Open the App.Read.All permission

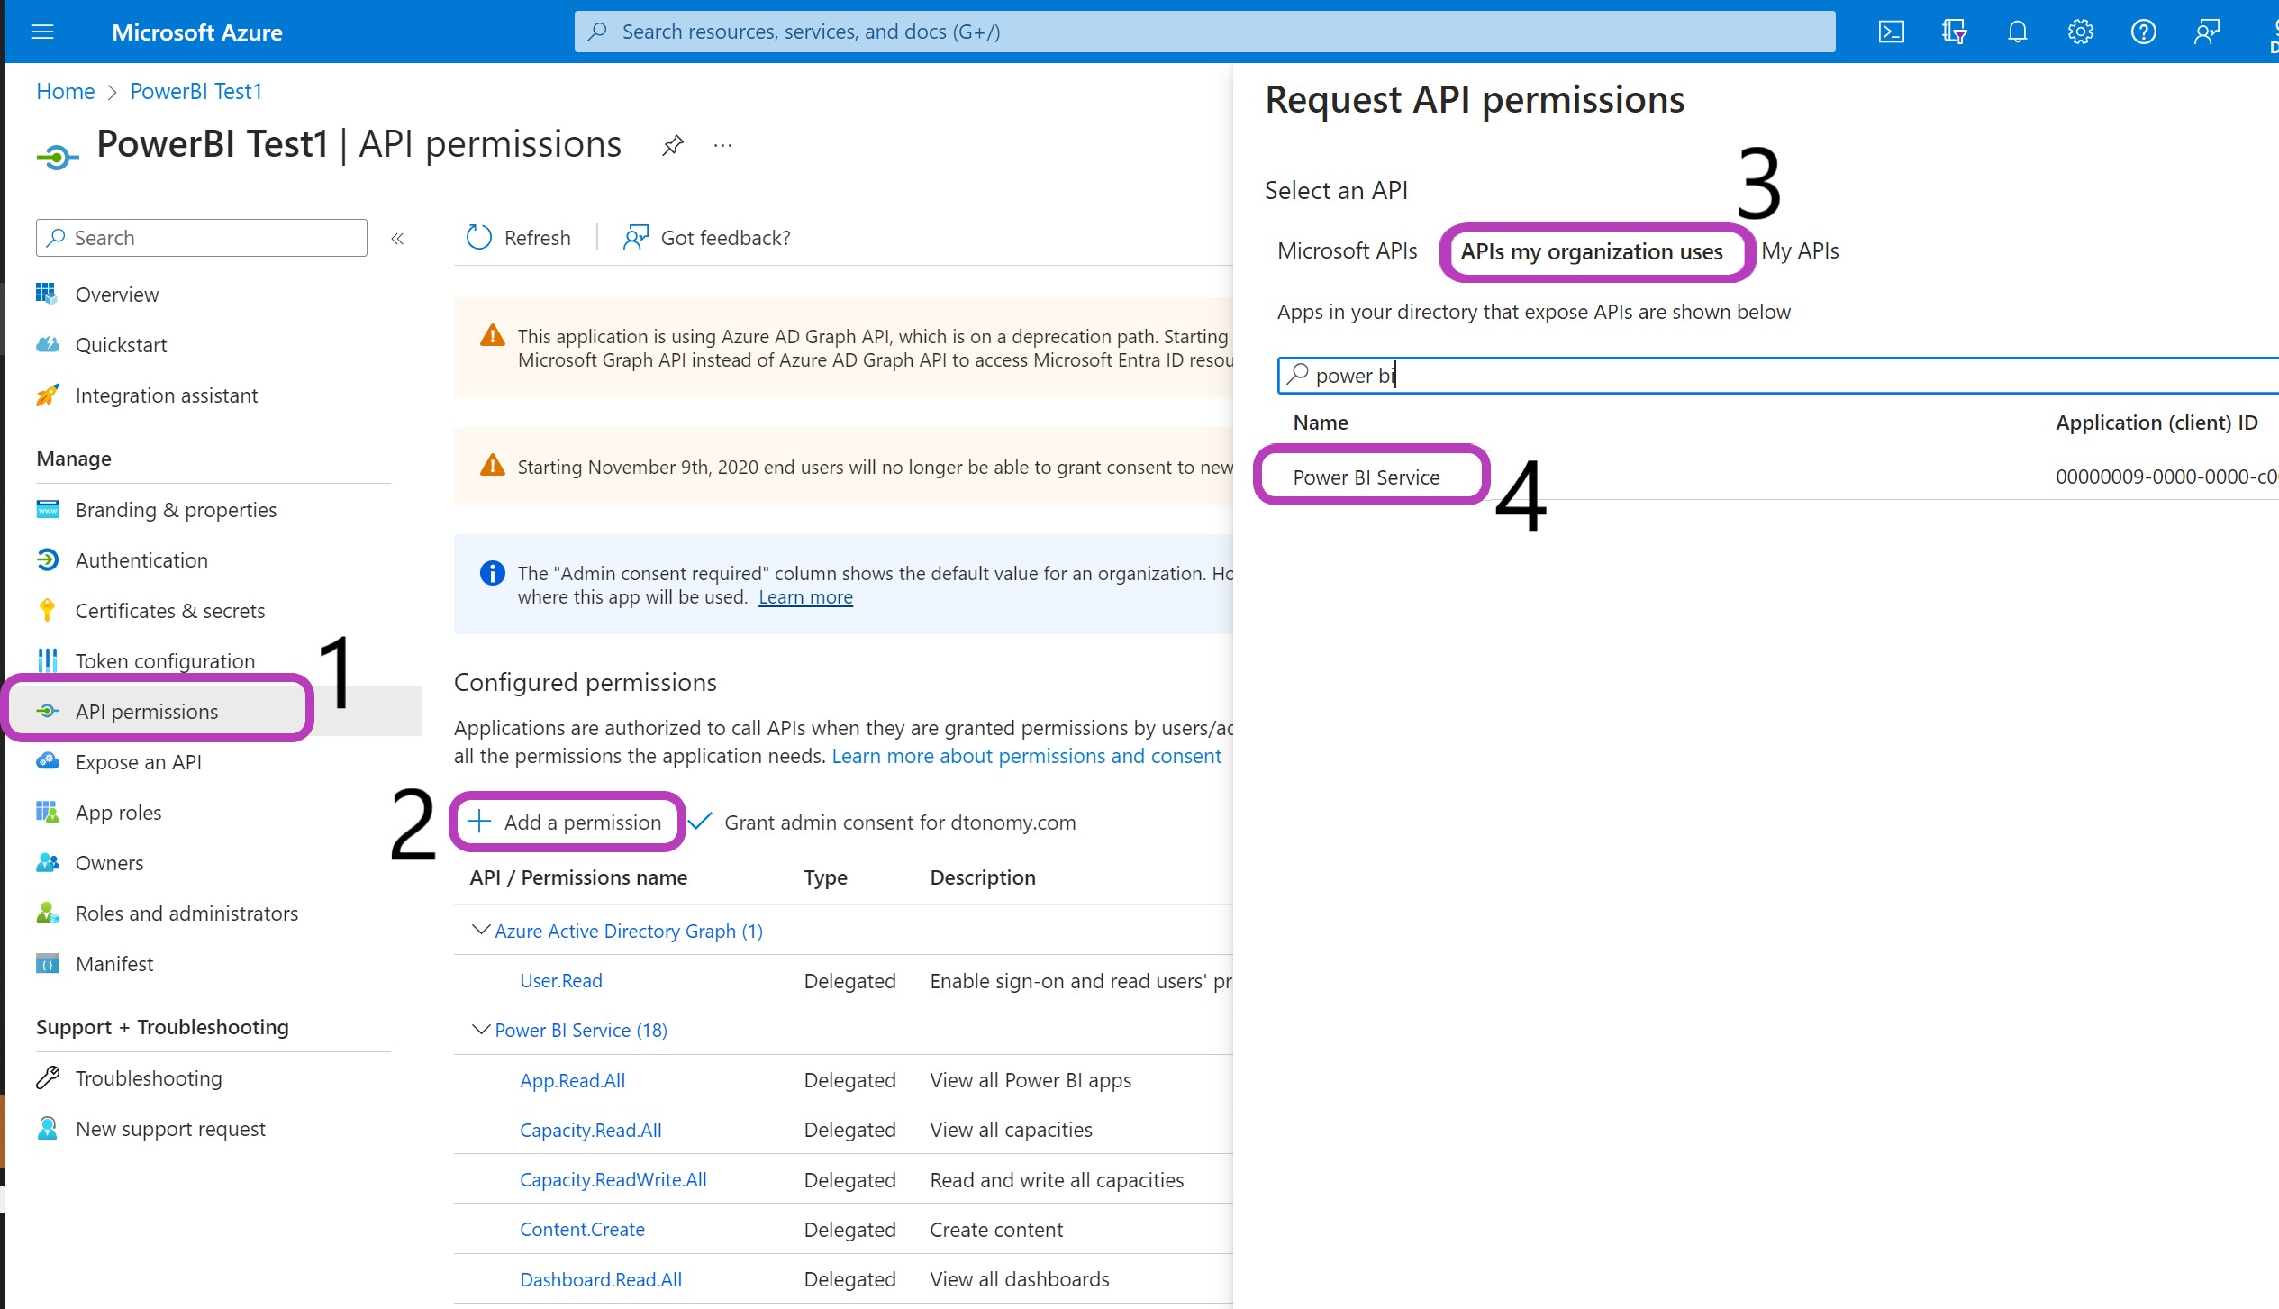[572, 1081]
